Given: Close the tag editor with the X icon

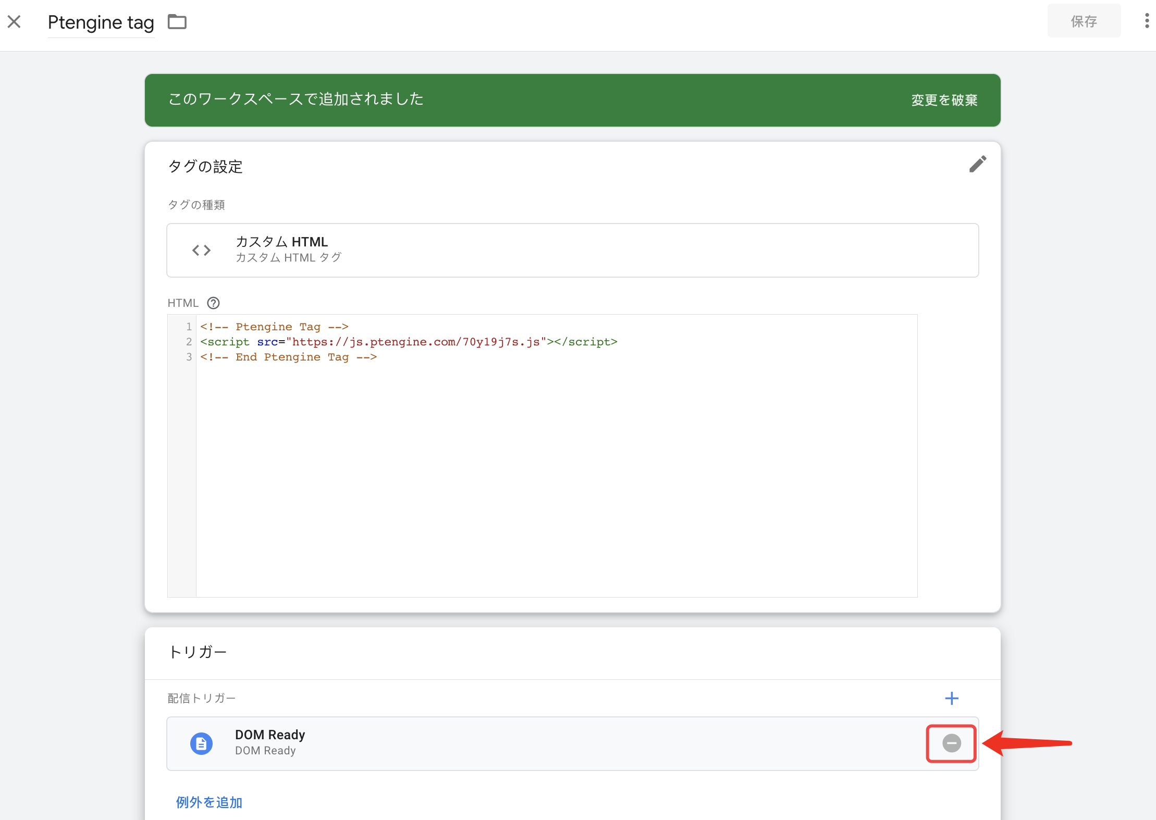Looking at the screenshot, I should (x=14, y=22).
